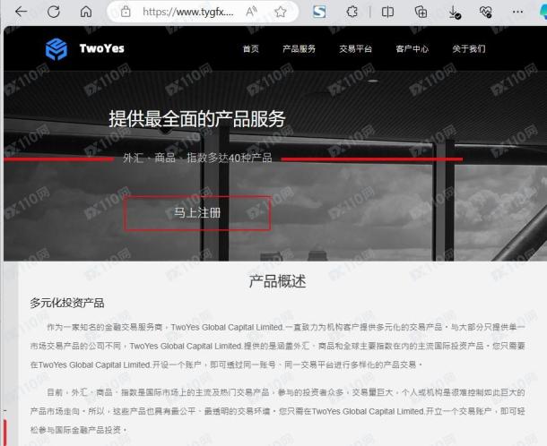Viewport: 547px width, 446px height.
Task: Click the 提供最全面的产品服务 headline
Action: click(197, 119)
